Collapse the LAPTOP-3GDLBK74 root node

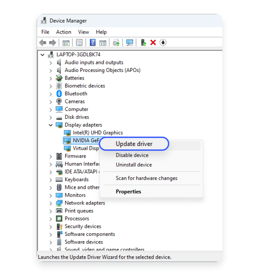click(x=42, y=55)
